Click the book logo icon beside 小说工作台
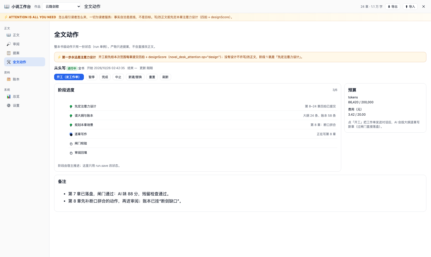The width and height of the screenshot is (431, 257). click(7, 6)
